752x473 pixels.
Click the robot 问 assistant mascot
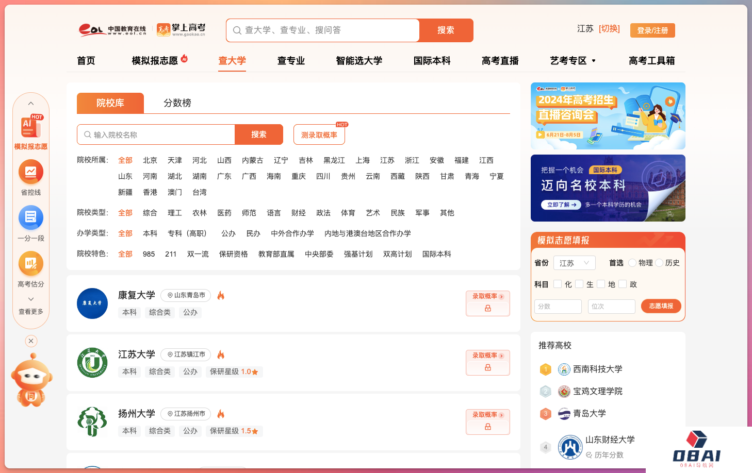pyautogui.click(x=31, y=381)
